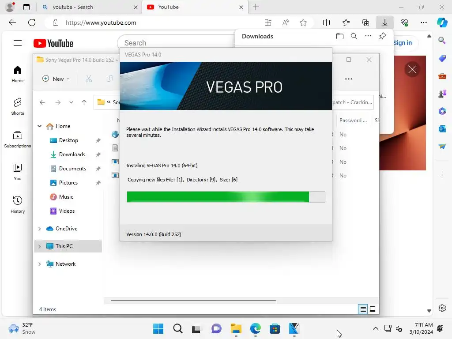The height and width of the screenshot is (339, 452).
Task: Click Explorer horizontal scrollbar
Action: click(x=193, y=300)
